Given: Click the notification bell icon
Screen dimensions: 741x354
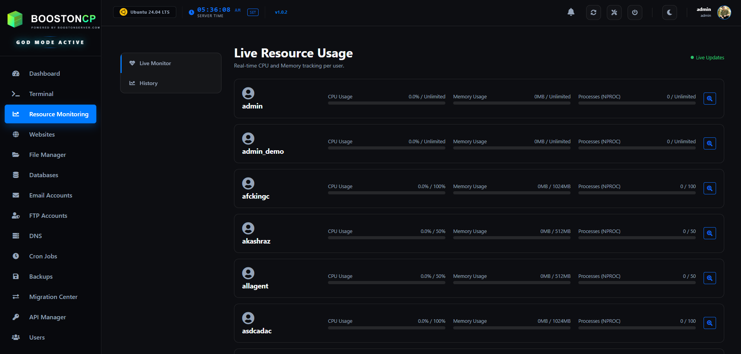Looking at the screenshot, I should 571,12.
